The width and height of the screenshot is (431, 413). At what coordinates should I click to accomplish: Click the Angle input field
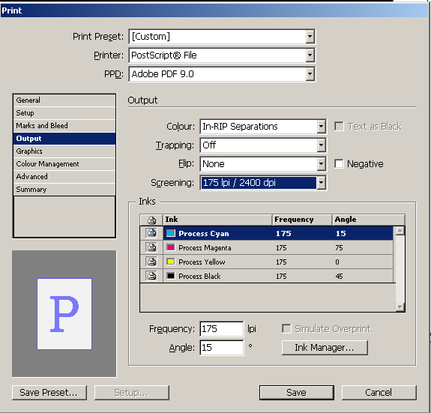tap(222, 348)
